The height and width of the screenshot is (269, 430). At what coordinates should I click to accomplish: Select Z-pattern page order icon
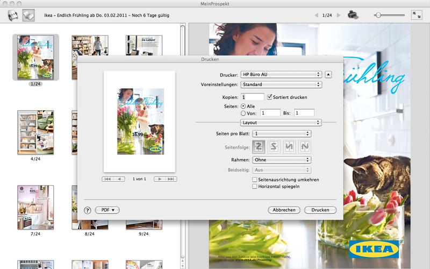click(259, 146)
